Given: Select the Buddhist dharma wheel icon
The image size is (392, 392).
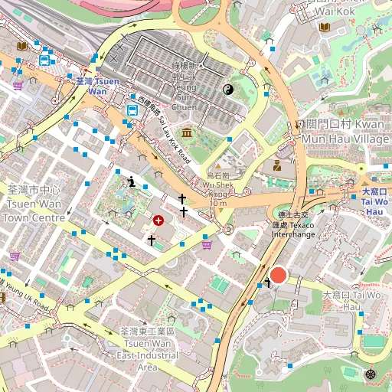Looking at the screenshot, I should [371, 374].
